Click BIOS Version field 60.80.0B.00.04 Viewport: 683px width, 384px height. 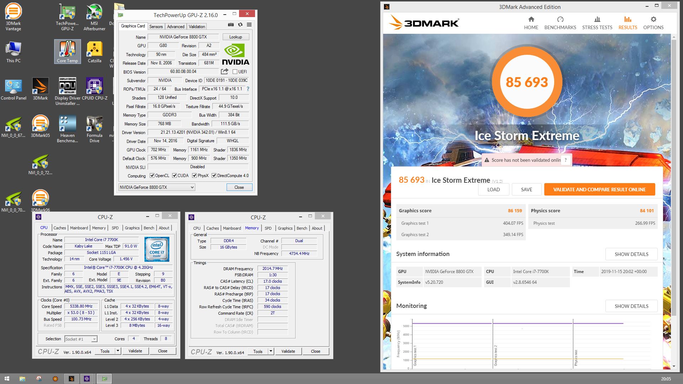point(183,71)
